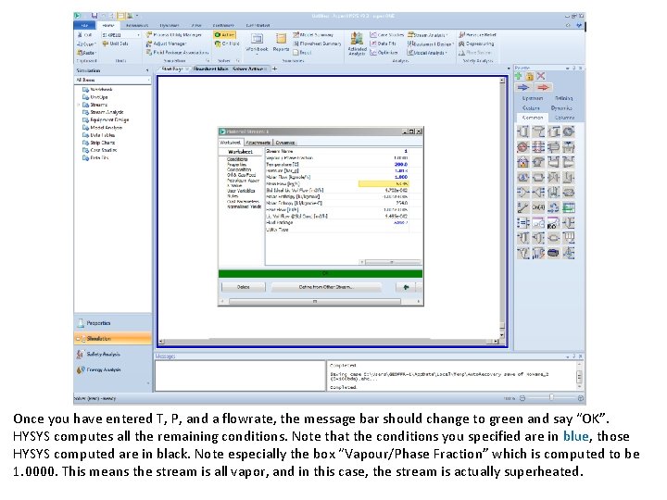Screen dimensions: 667x500
Task: Expand the Model Analysis ribbon dropdown
Action: click(x=447, y=53)
